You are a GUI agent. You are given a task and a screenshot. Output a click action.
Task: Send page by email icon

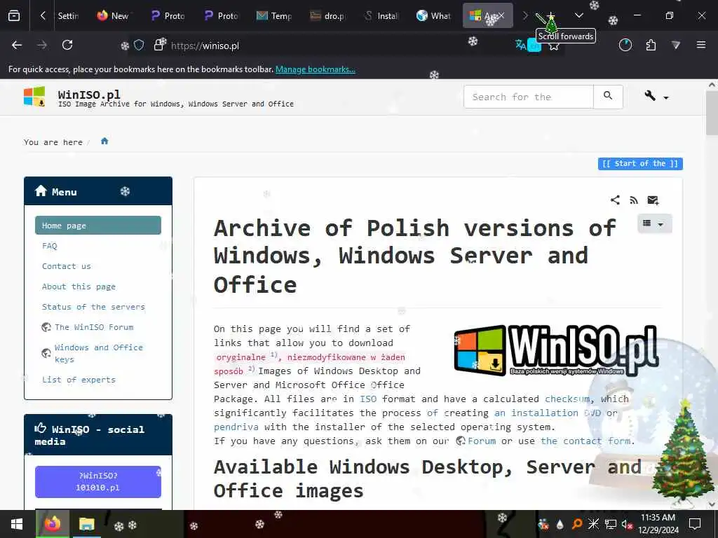(653, 200)
